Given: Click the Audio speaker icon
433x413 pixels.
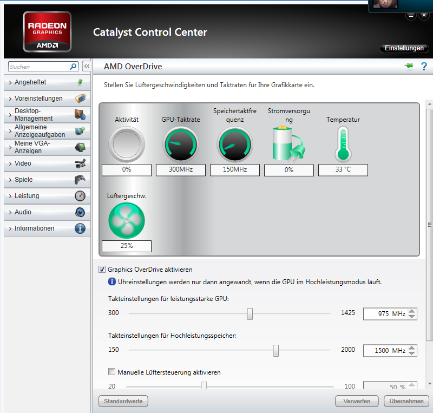Looking at the screenshot, I should click(x=80, y=212).
